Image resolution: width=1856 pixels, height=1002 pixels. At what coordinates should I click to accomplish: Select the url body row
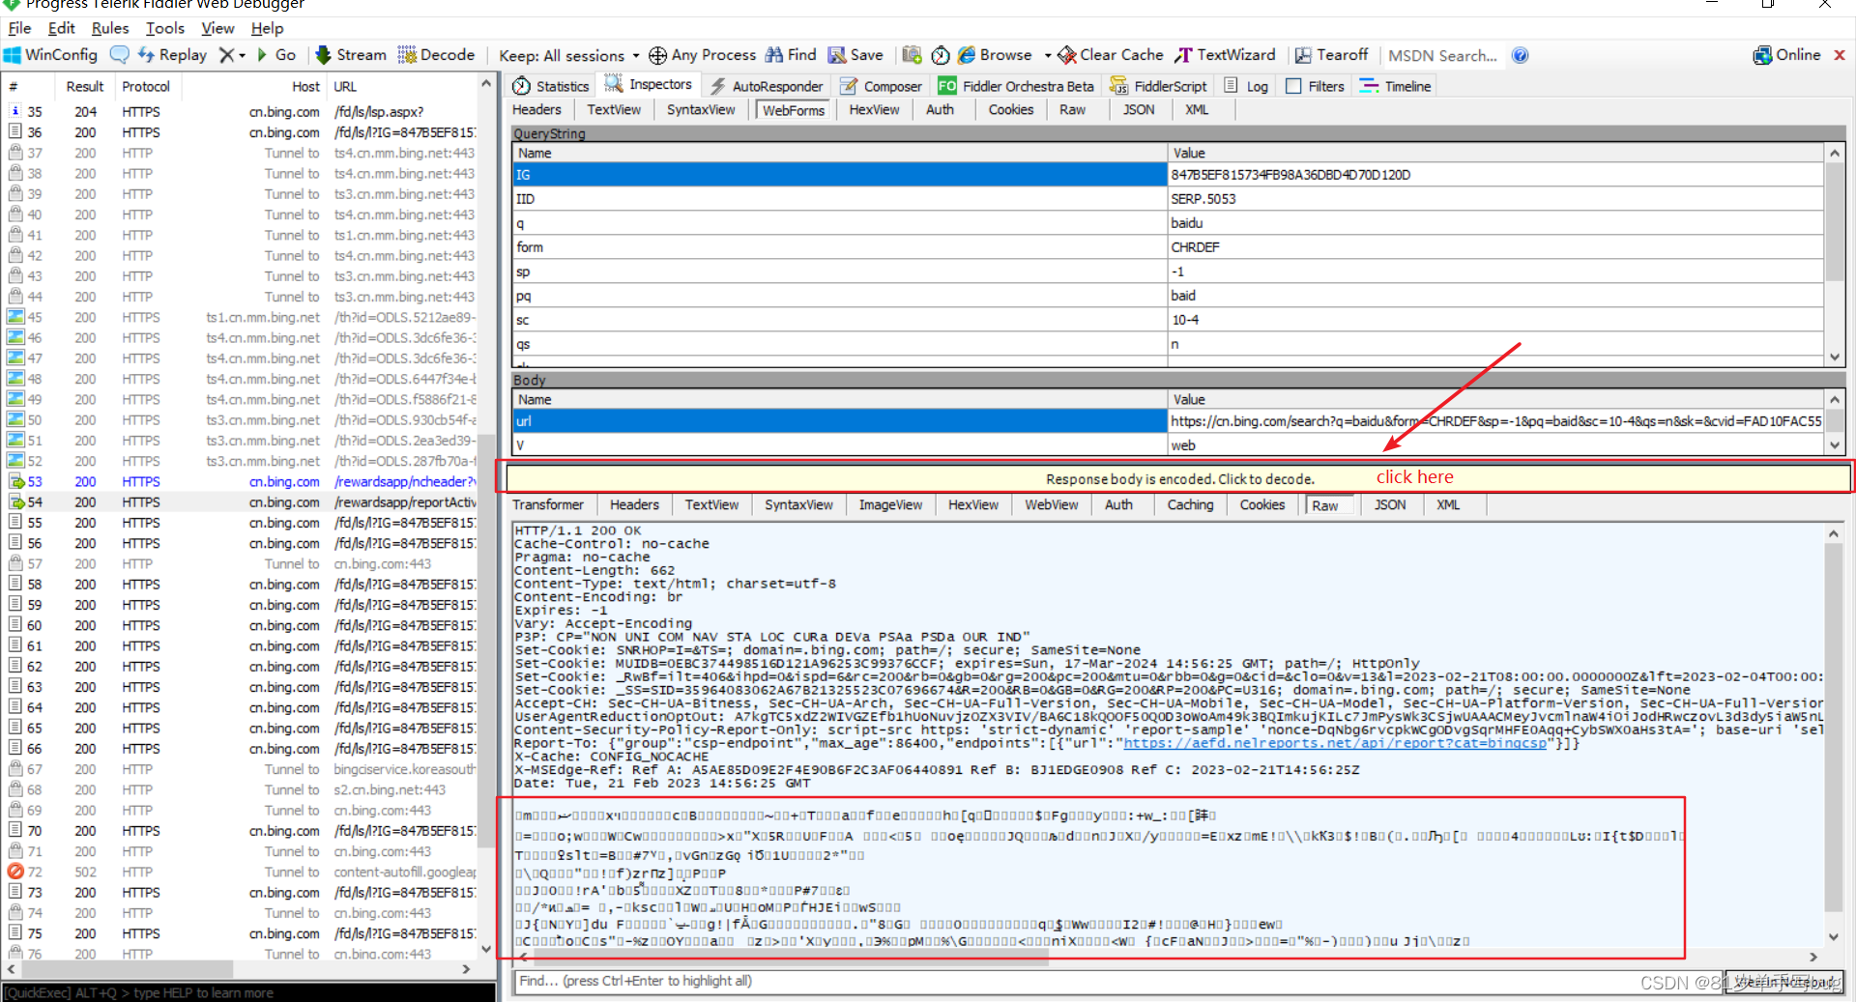(1167, 421)
